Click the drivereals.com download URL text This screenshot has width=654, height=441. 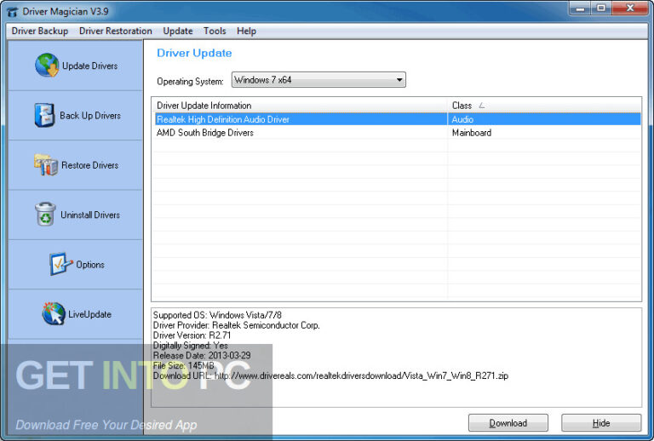pyautogui.click(x=361, y=375)
